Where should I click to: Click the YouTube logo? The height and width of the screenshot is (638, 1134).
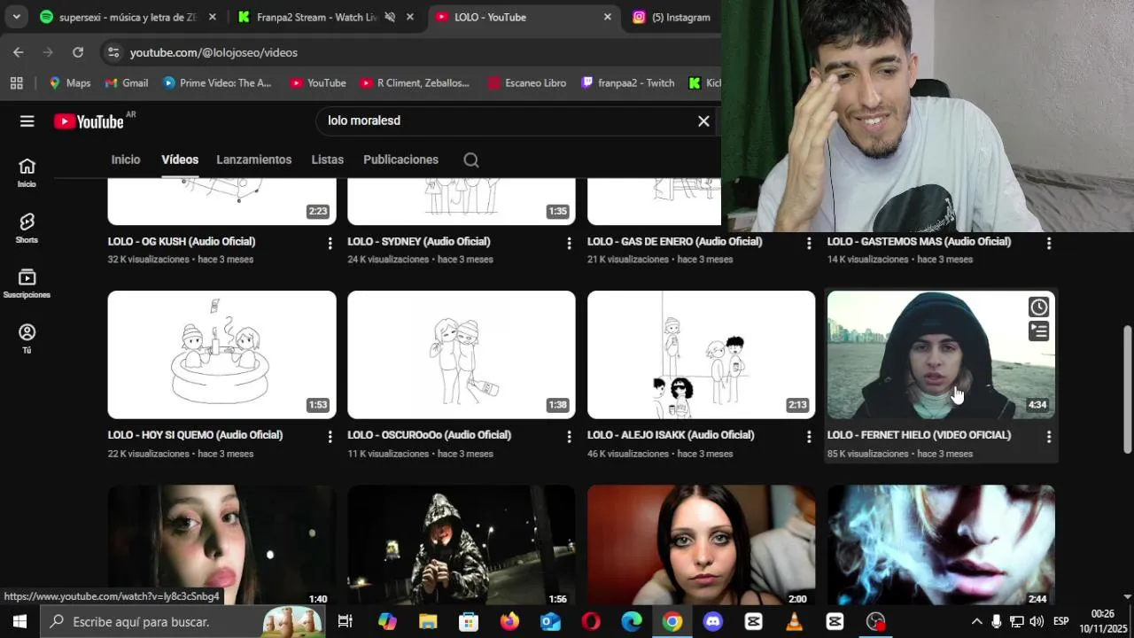pyautogui.click(x=89, y=121)
